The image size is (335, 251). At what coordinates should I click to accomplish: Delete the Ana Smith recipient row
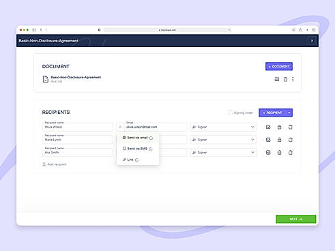coord(291,152)
